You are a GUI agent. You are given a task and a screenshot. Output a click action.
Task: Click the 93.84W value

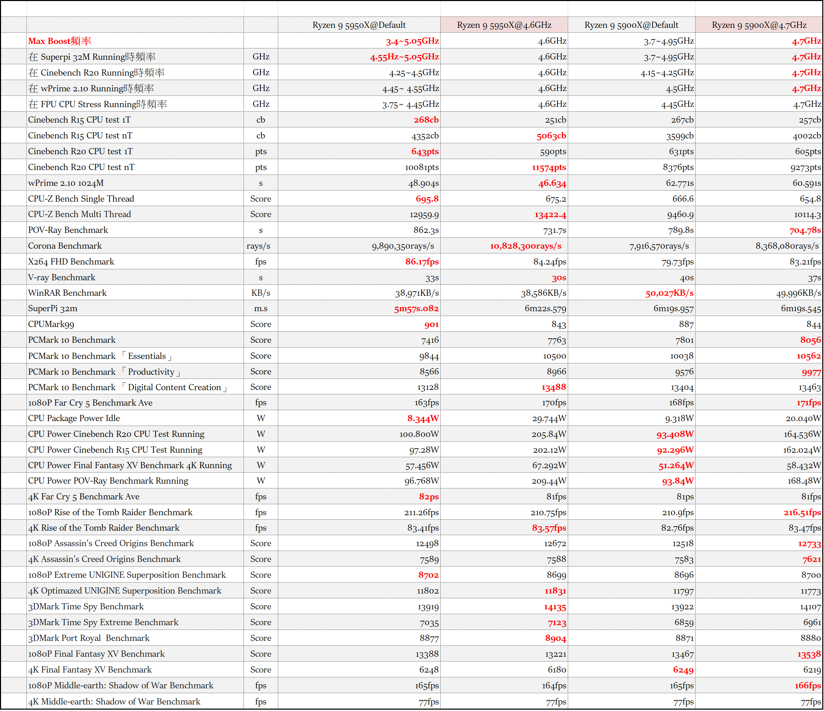click(x=678, y=481)
